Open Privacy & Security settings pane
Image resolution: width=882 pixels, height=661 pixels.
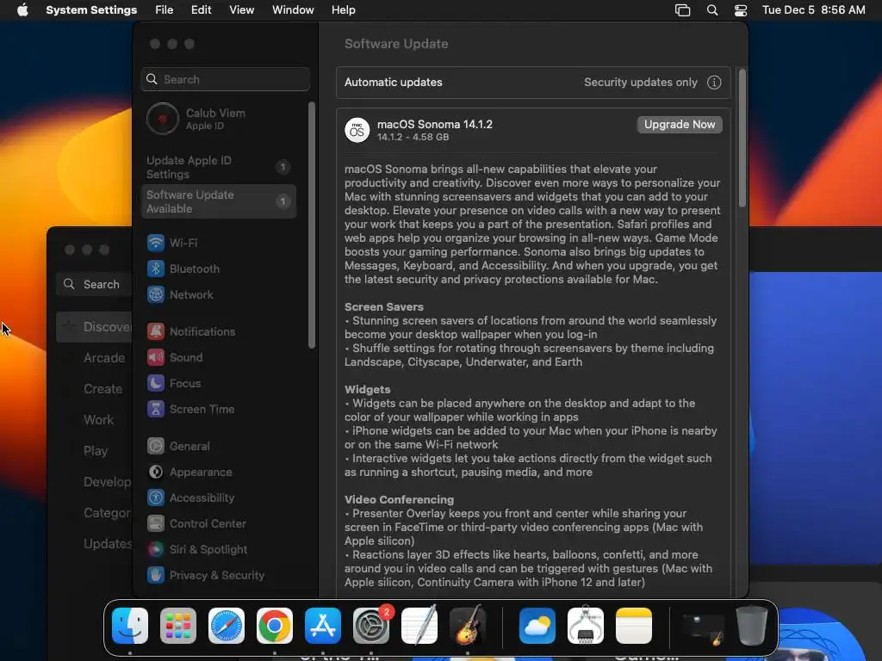[205, 576]
